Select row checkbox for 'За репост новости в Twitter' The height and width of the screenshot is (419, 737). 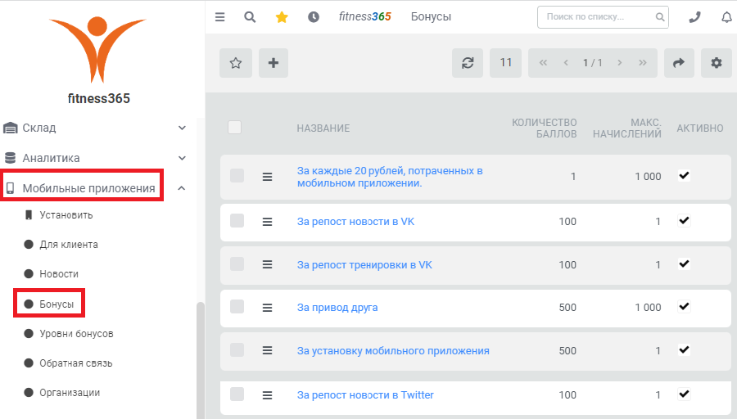237,394
